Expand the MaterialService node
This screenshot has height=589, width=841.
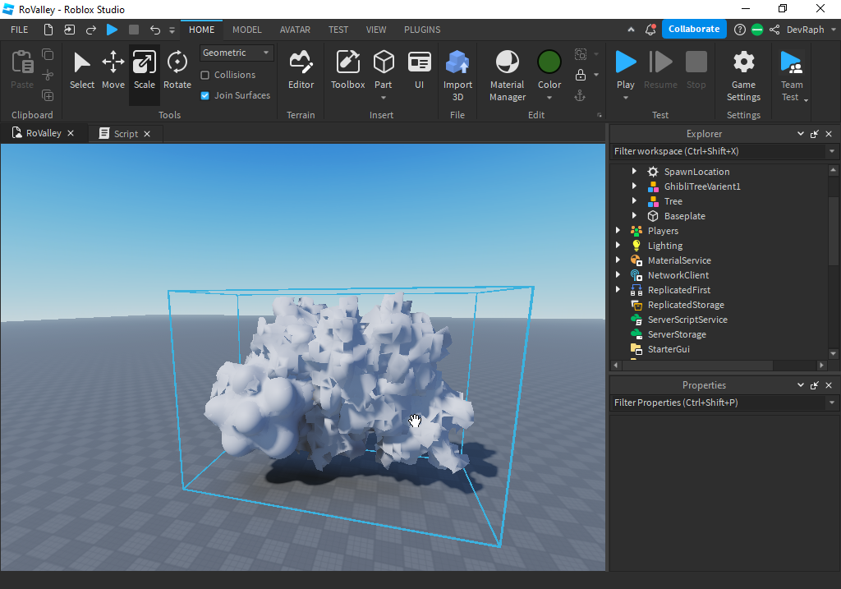coord(618,260)
